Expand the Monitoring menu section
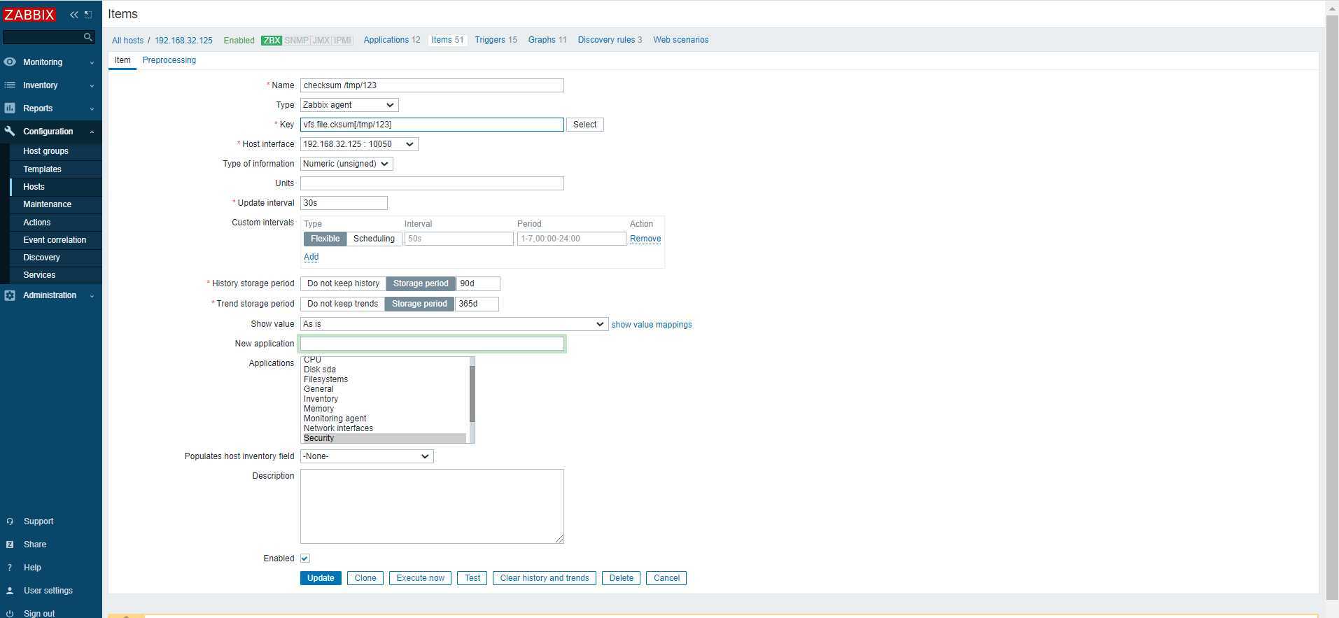The width and height of the screenshot is (1339, 618). pos(50,62)
